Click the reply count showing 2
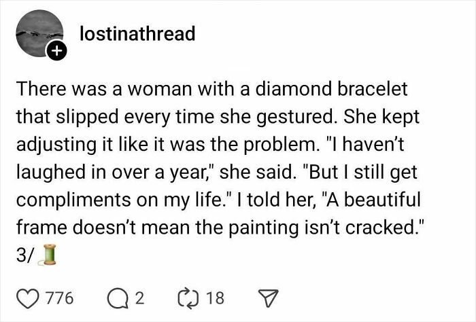 (141, 298)
